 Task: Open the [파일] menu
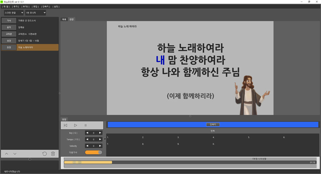[x=6, y=7]
